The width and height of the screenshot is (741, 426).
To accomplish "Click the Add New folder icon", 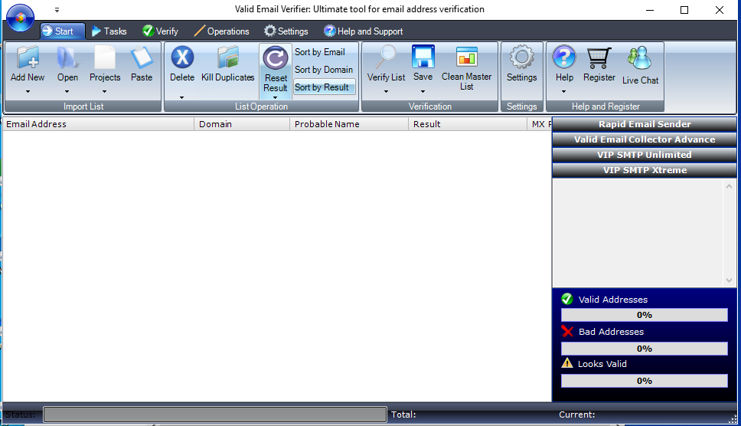I will 28,57.
